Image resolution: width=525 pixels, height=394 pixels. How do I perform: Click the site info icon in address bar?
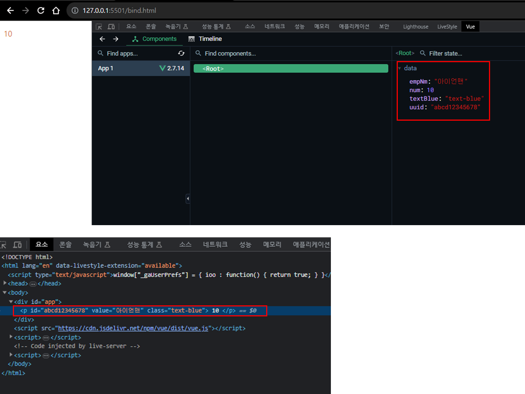point(75,11)
